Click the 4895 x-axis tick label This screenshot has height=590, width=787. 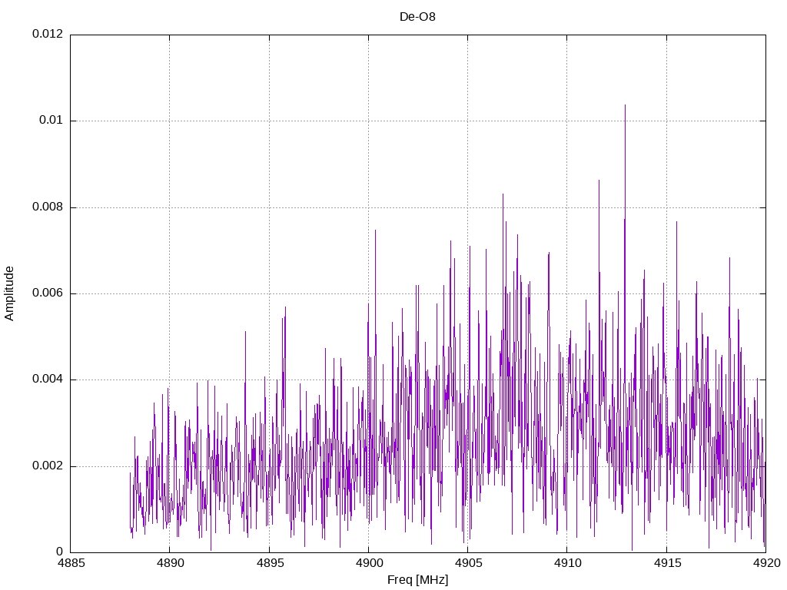click(x=270, y=563)
